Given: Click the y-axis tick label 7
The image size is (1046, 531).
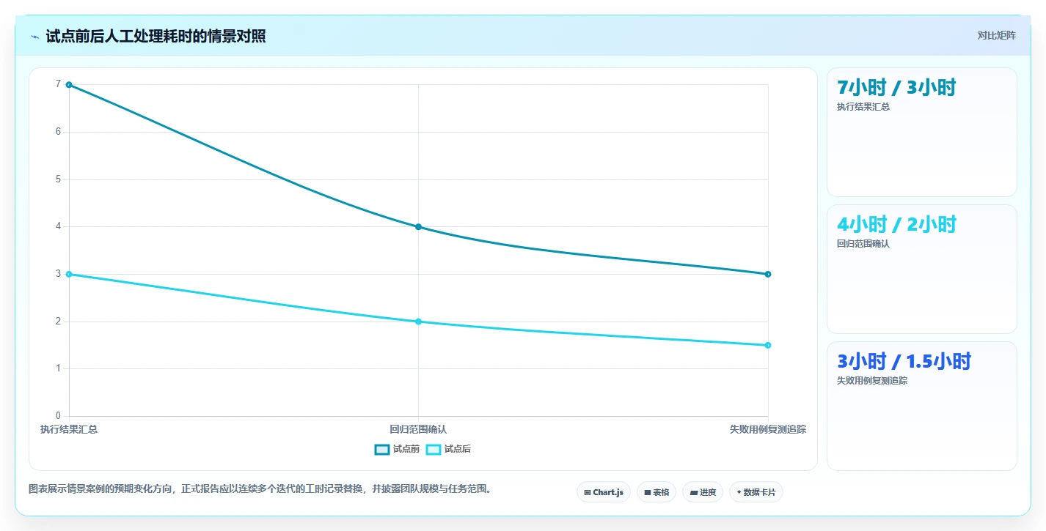Looking at the screenshot, I should click(x=58, y=84).
